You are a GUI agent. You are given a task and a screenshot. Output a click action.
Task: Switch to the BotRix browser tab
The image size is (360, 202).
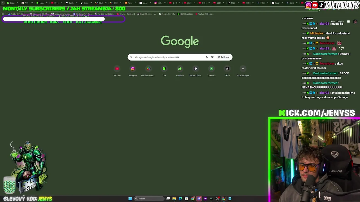[x=71, y=3]
